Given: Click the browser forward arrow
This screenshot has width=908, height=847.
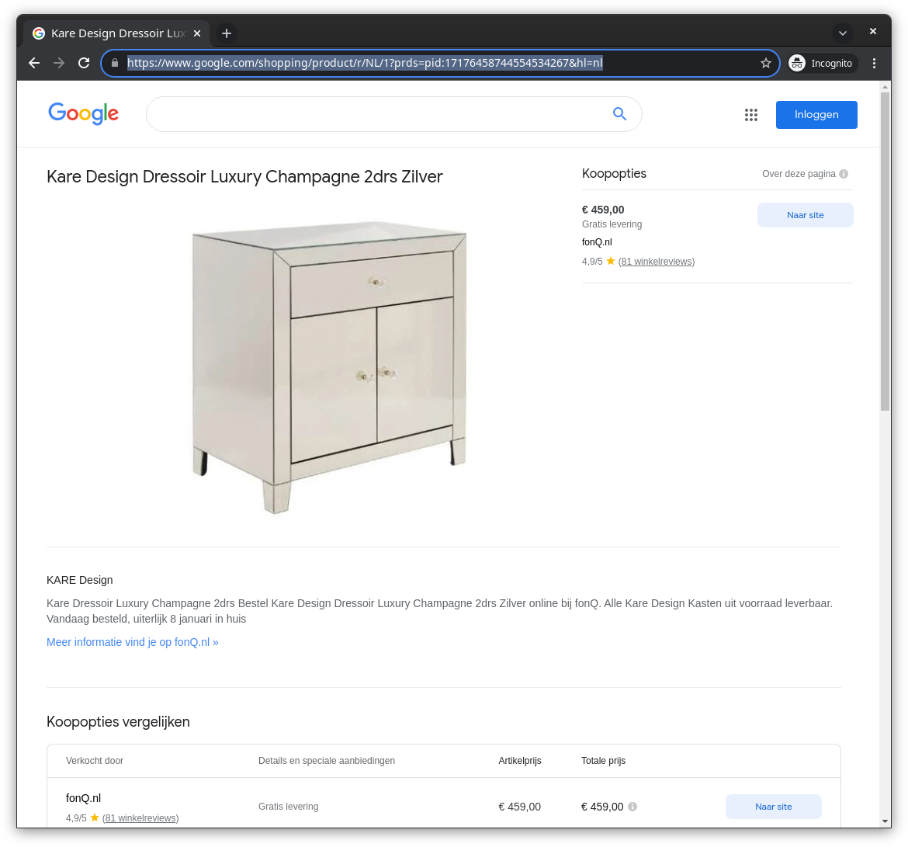Looking at the screenshot, I should click(x=59, y=63).
